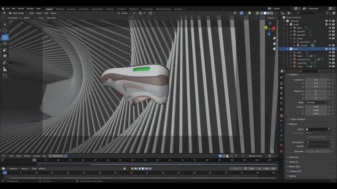This screenshot has width=337, height=189.
Task: Open the Tracking Axis +Y dropdown
Action: [318, 142]
